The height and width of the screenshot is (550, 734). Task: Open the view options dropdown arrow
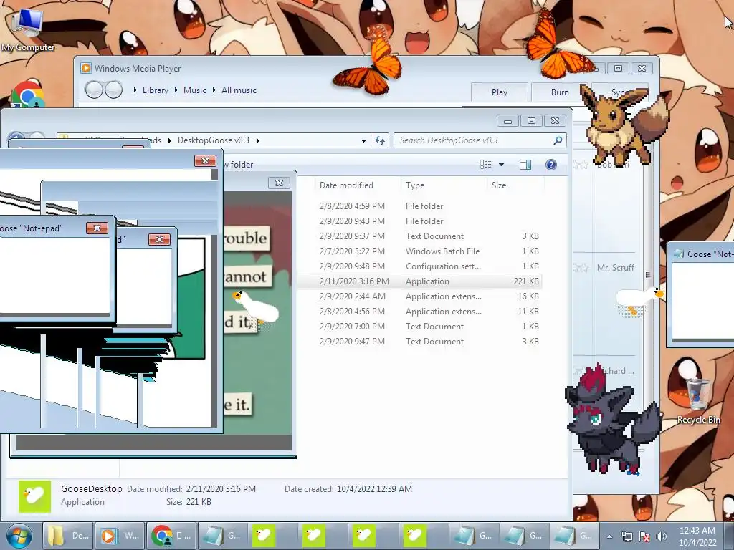[x=501, y=165]
